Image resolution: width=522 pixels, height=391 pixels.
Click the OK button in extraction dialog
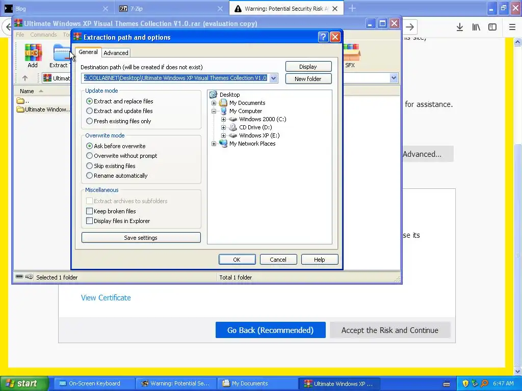tap(237, 260)
